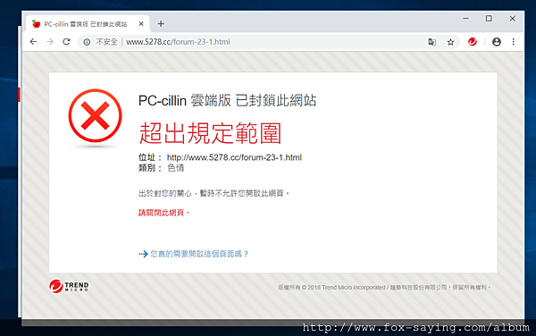Open the Chrome three-dot menu
This screenshot has height=336, width=536.
tap(513, 42)
